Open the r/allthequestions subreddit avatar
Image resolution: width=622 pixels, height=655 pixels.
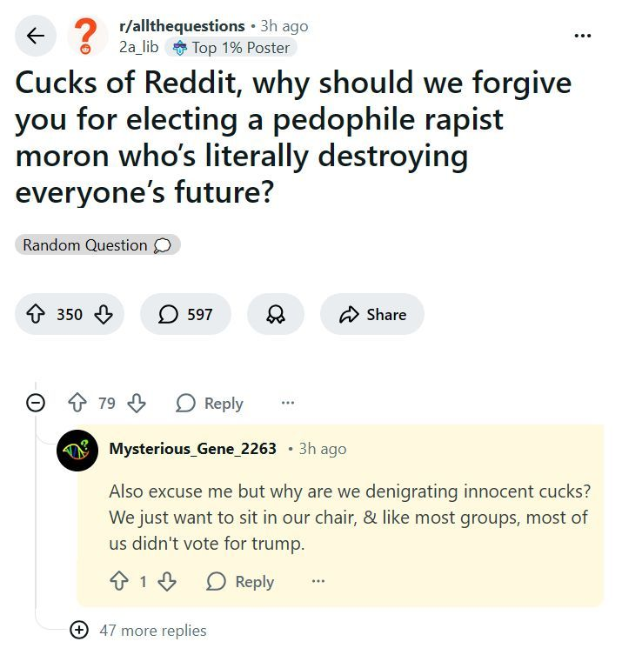tap(87, 36)
